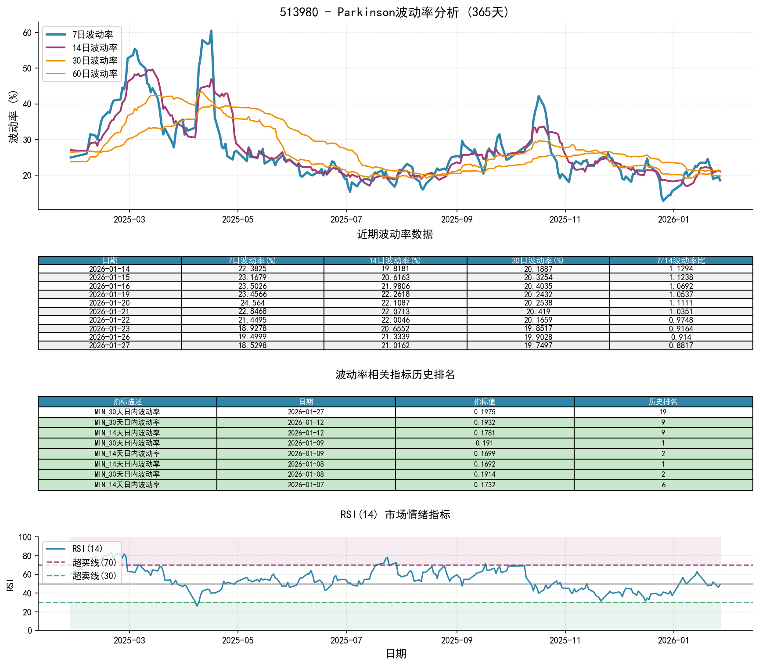Screen dimensions: 759x665
Task: Click the 历史排名 column header
Action: pyautogui.click(x=663, y=402)
